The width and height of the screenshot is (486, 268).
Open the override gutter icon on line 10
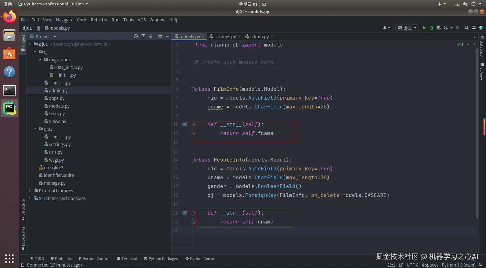[185, 124]
